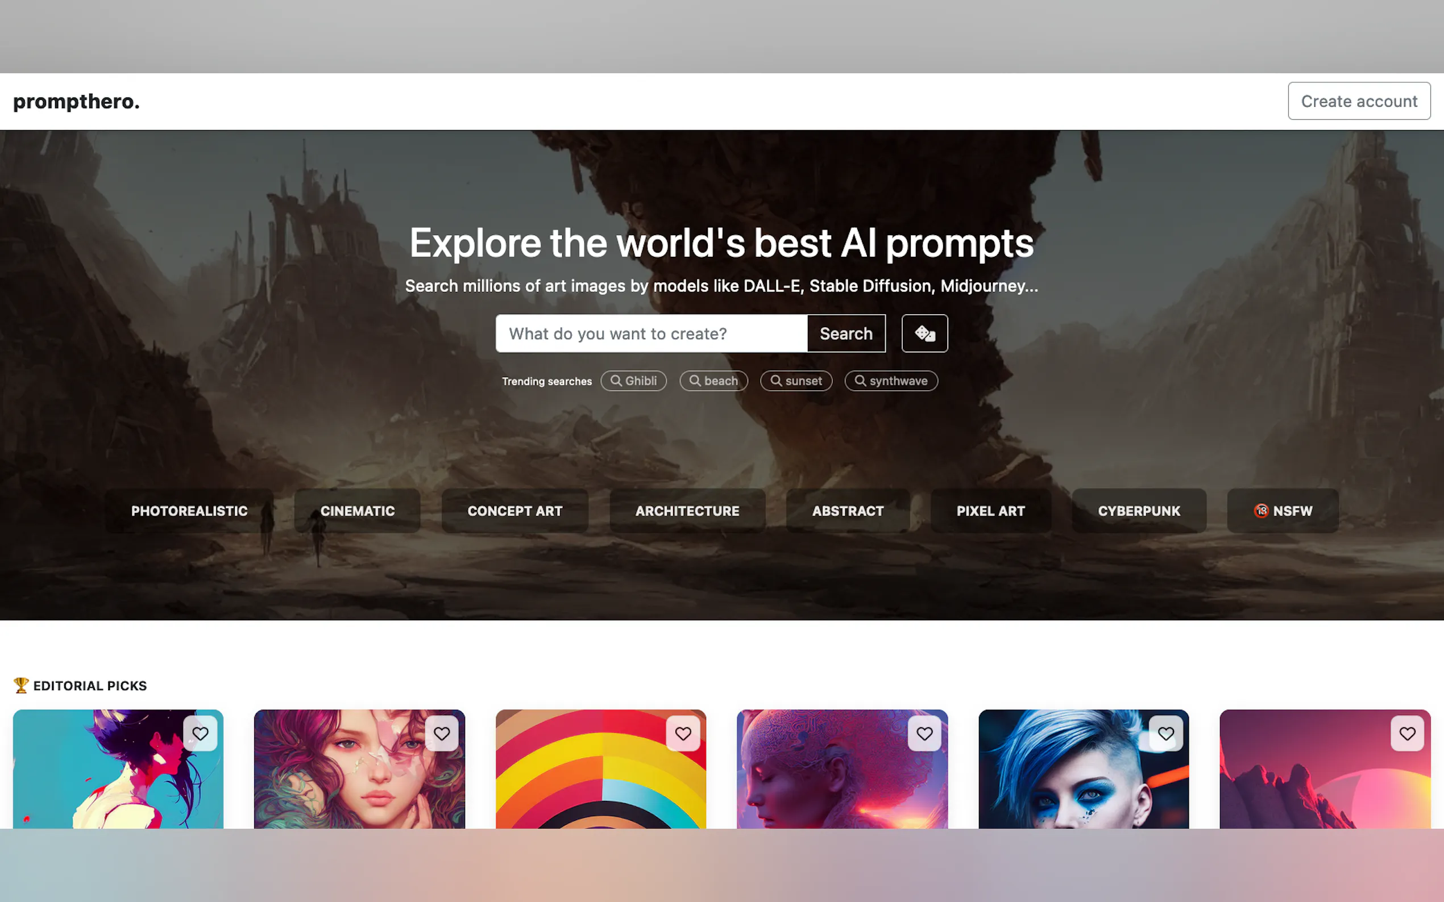Select the beach trending search chip
This screenshot has width=1444, height=902.
click(713, 381)
